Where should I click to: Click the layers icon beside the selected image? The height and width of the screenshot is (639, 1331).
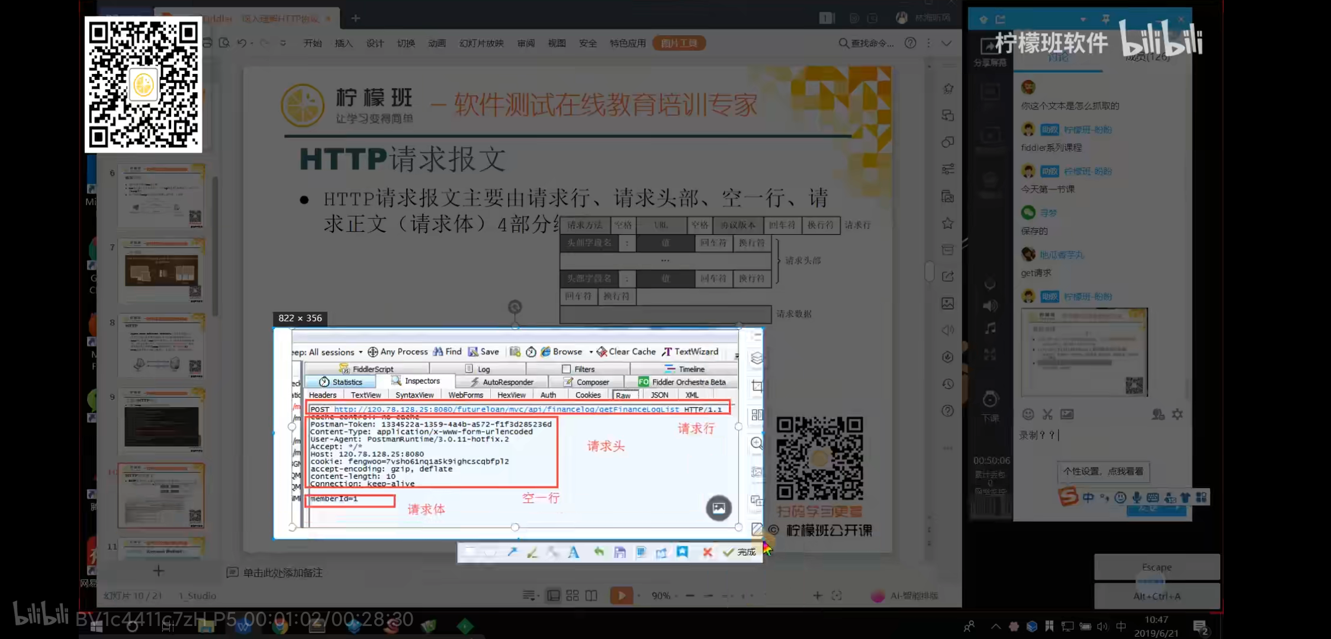[x=757, y=358]
